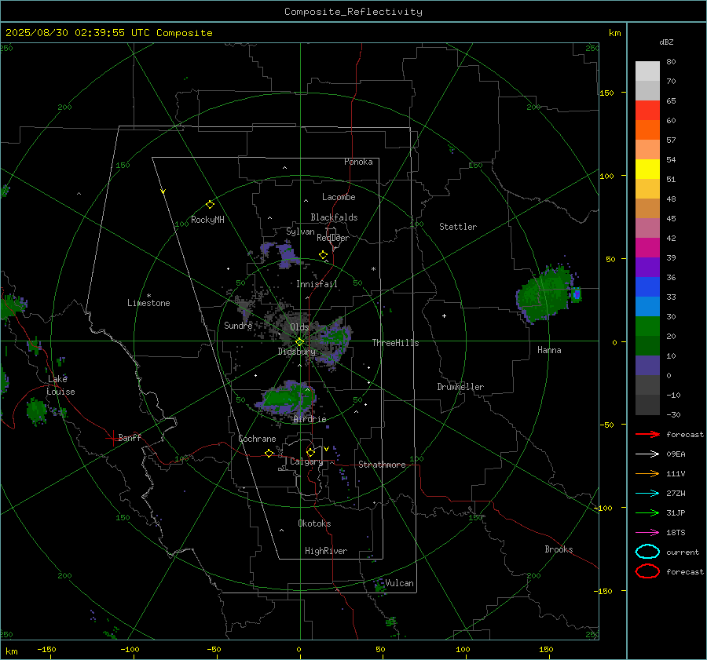Image resolution: width=707 pixels, height=660 pixels.
Task: Choose the magenta 18TS arrow legend icon
Action: pos(647,533)
